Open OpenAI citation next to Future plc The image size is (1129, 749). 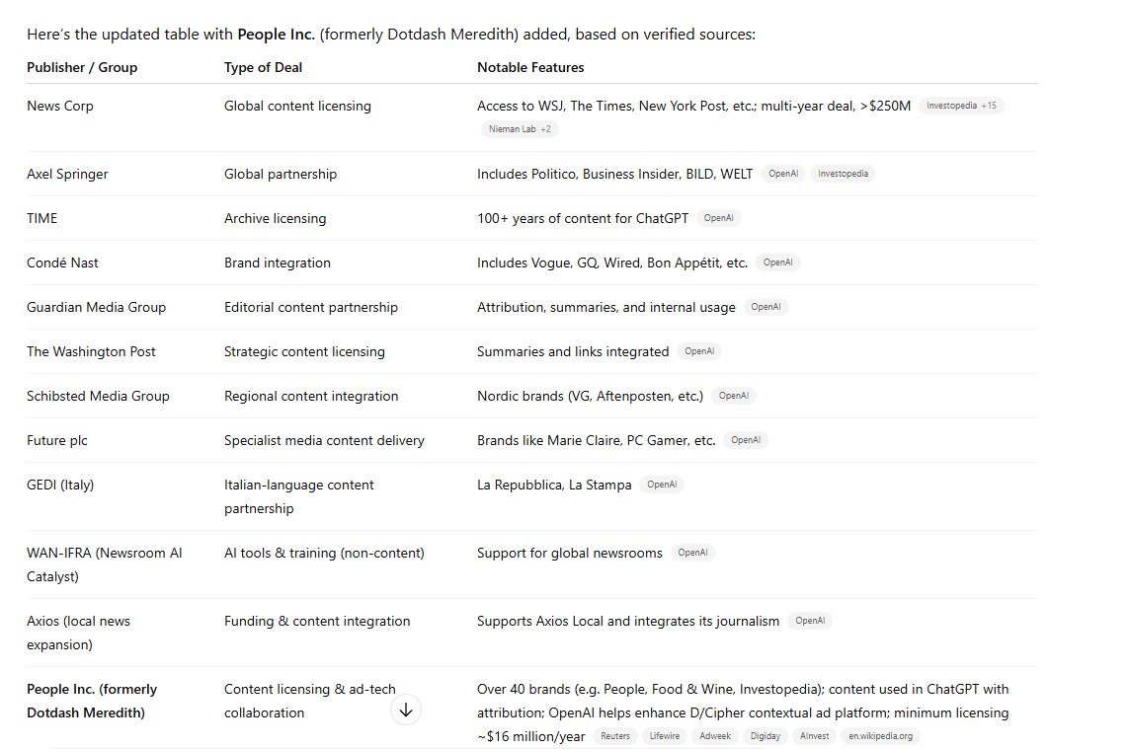(746, 439)
